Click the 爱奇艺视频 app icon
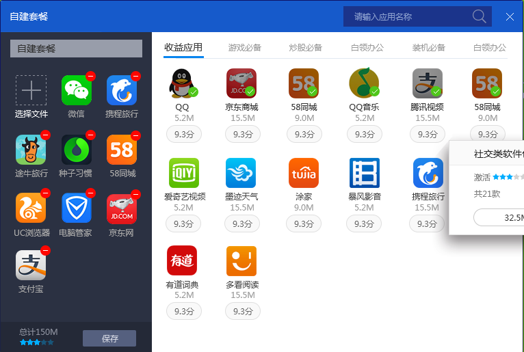 (x=184, y=173)
